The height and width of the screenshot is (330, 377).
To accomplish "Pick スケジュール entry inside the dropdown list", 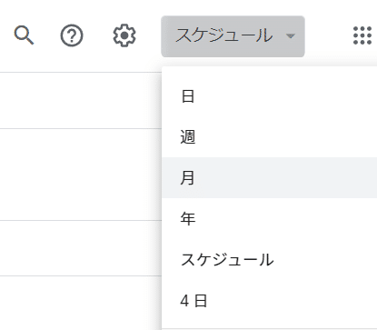I will (x=269, y=259).
